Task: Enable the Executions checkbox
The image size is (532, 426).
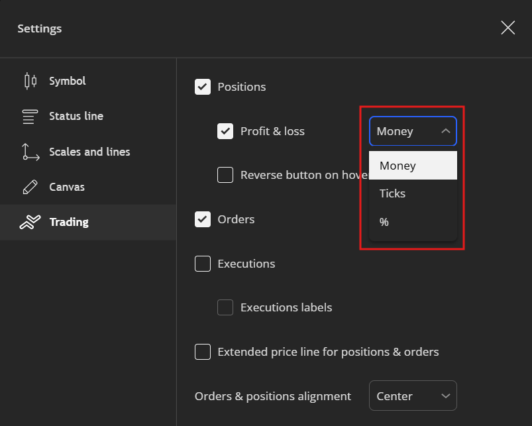Action: 203,264
